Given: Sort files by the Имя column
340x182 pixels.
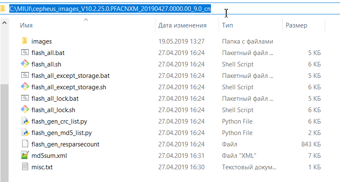Looking at the screenshot, I should [x=26, y=25].
